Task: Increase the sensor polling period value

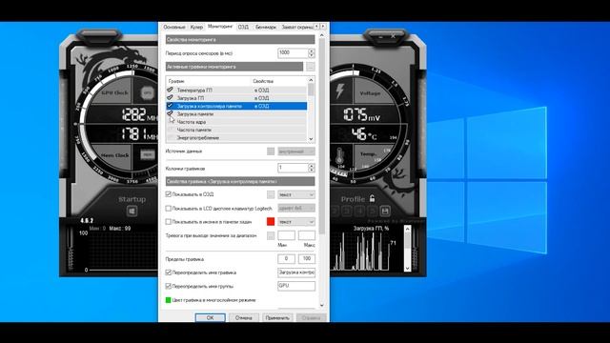Action: [x=312, y=50]
